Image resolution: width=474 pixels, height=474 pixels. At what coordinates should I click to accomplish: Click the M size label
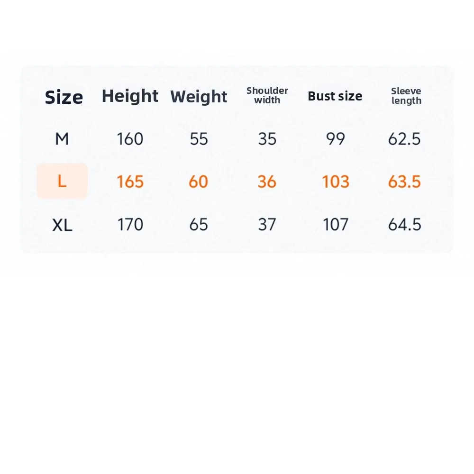[x=62, y=139]
